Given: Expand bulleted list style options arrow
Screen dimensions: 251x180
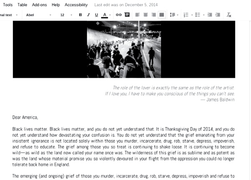Looking at the screenshot, I should (204, 15).
